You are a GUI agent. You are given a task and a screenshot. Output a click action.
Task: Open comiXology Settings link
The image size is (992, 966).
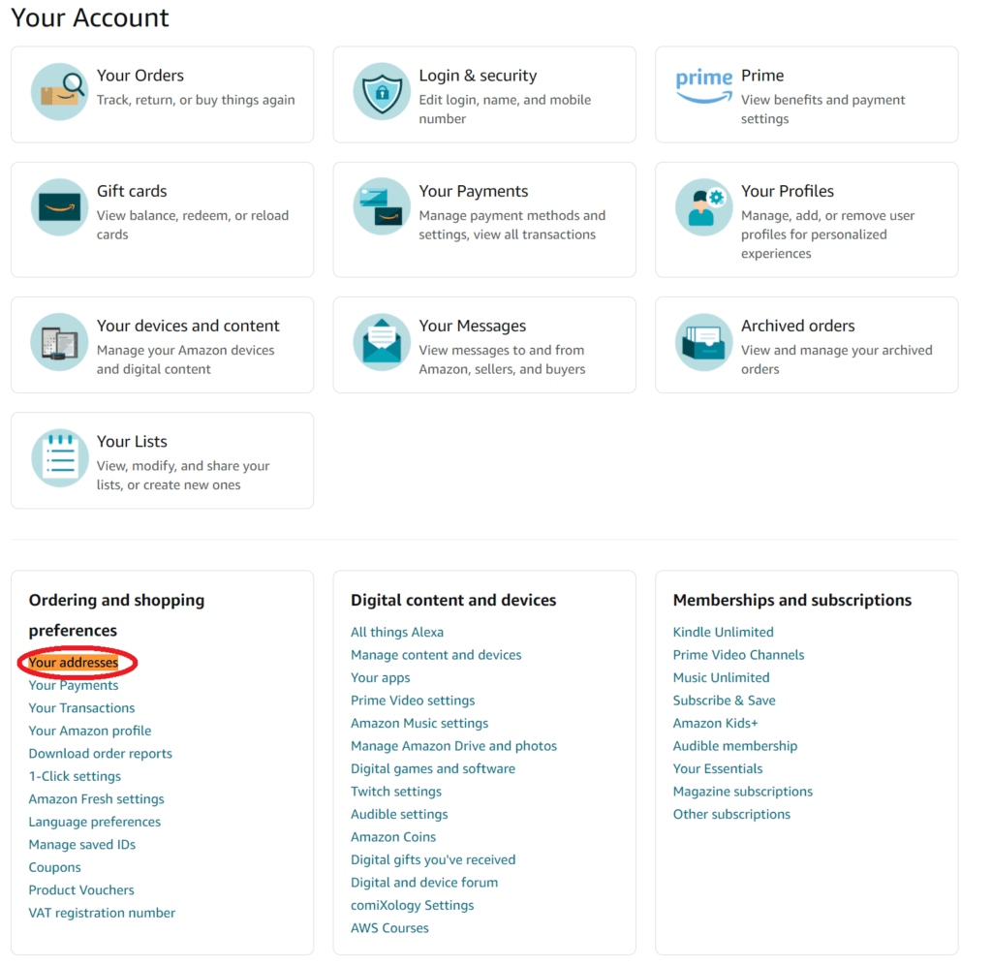click(412, 905)
